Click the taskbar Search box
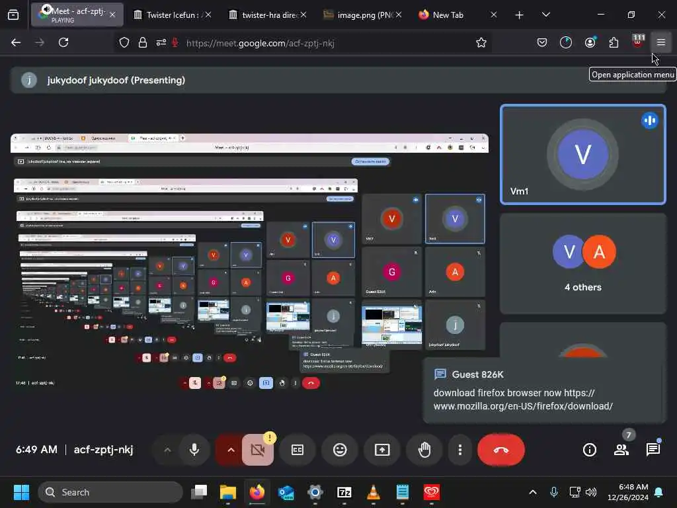This screenshot has width=677, height=508. pos(110,492)
